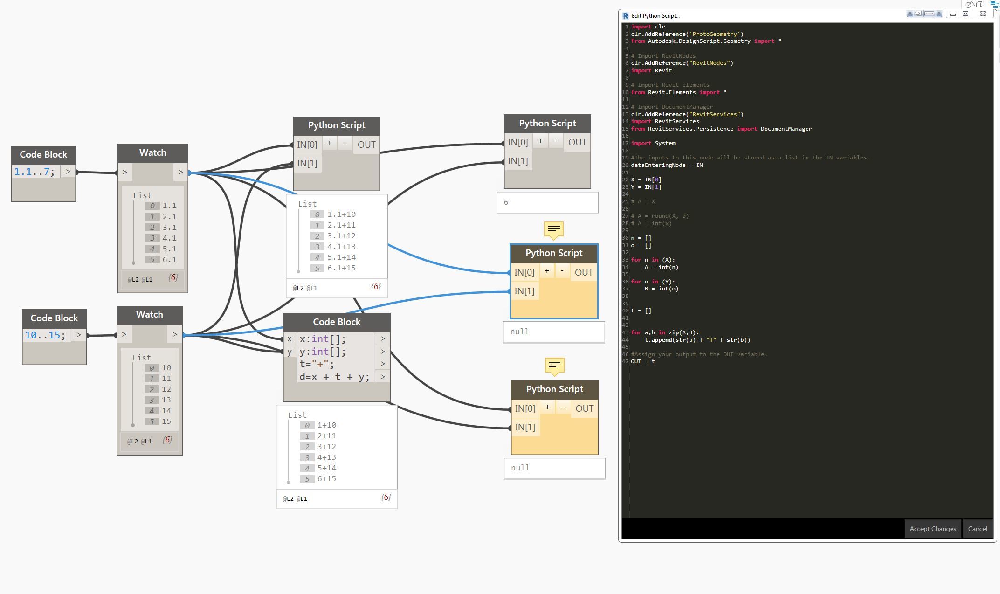
Task: Click the 1.1..7 code text field
Action: 34,172
